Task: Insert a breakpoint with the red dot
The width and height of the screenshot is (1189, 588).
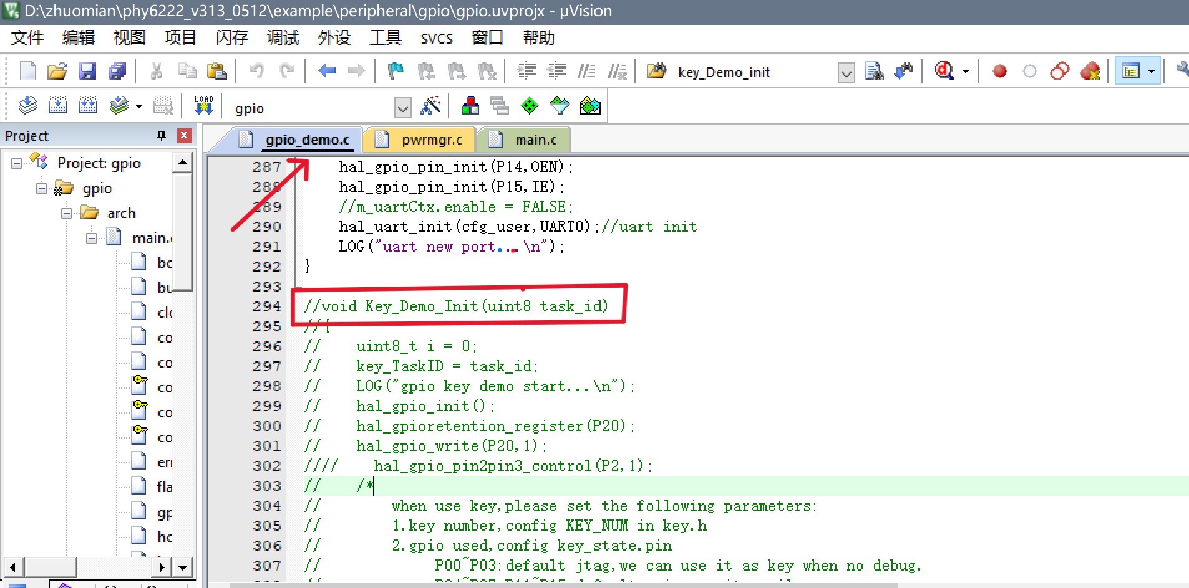Action: point(1000,72)
